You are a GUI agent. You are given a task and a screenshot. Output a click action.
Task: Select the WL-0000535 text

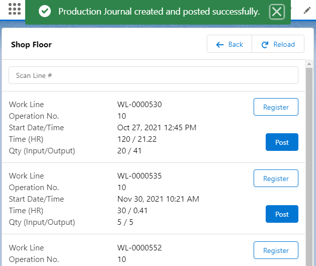coord(139,176)
